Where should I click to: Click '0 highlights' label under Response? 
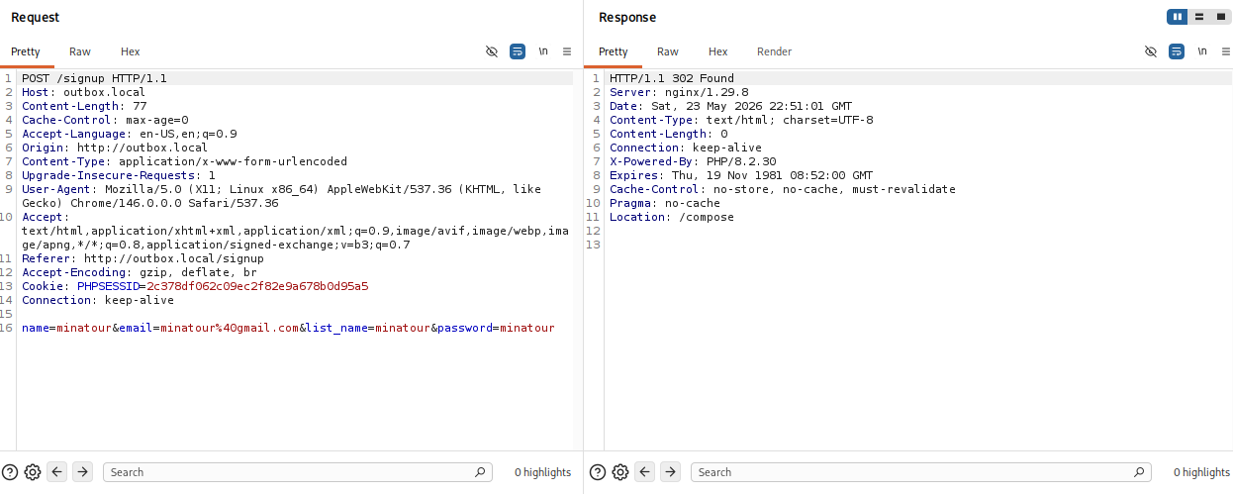tap(1201, 472)
